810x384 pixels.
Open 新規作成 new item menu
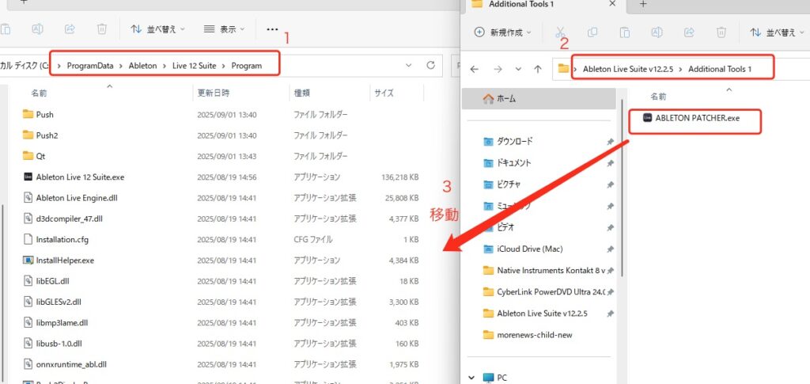[503, 32]
